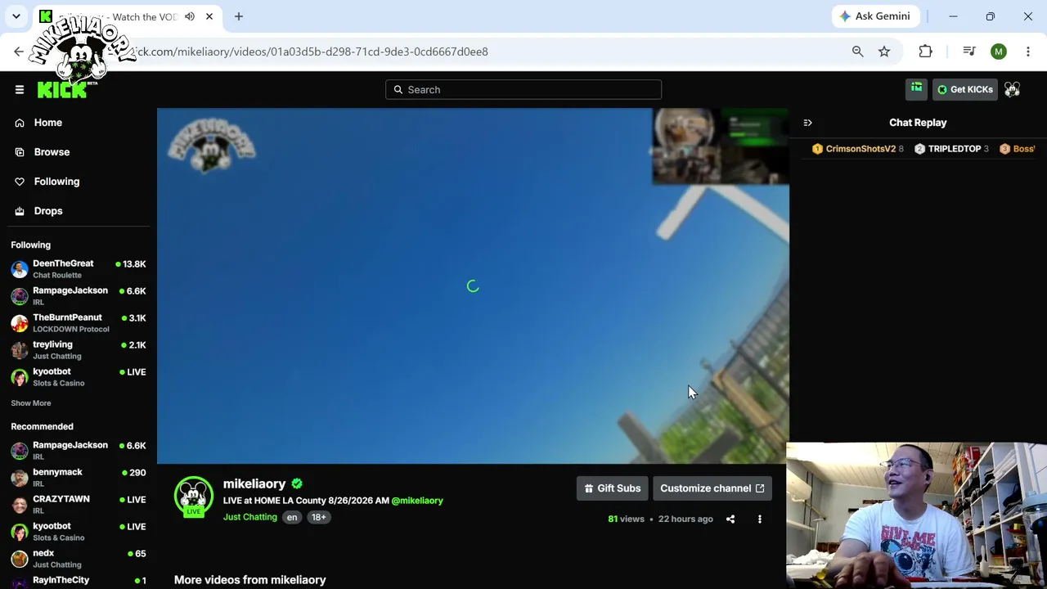Click the treyliving avatar in Following

click(20, 350)
